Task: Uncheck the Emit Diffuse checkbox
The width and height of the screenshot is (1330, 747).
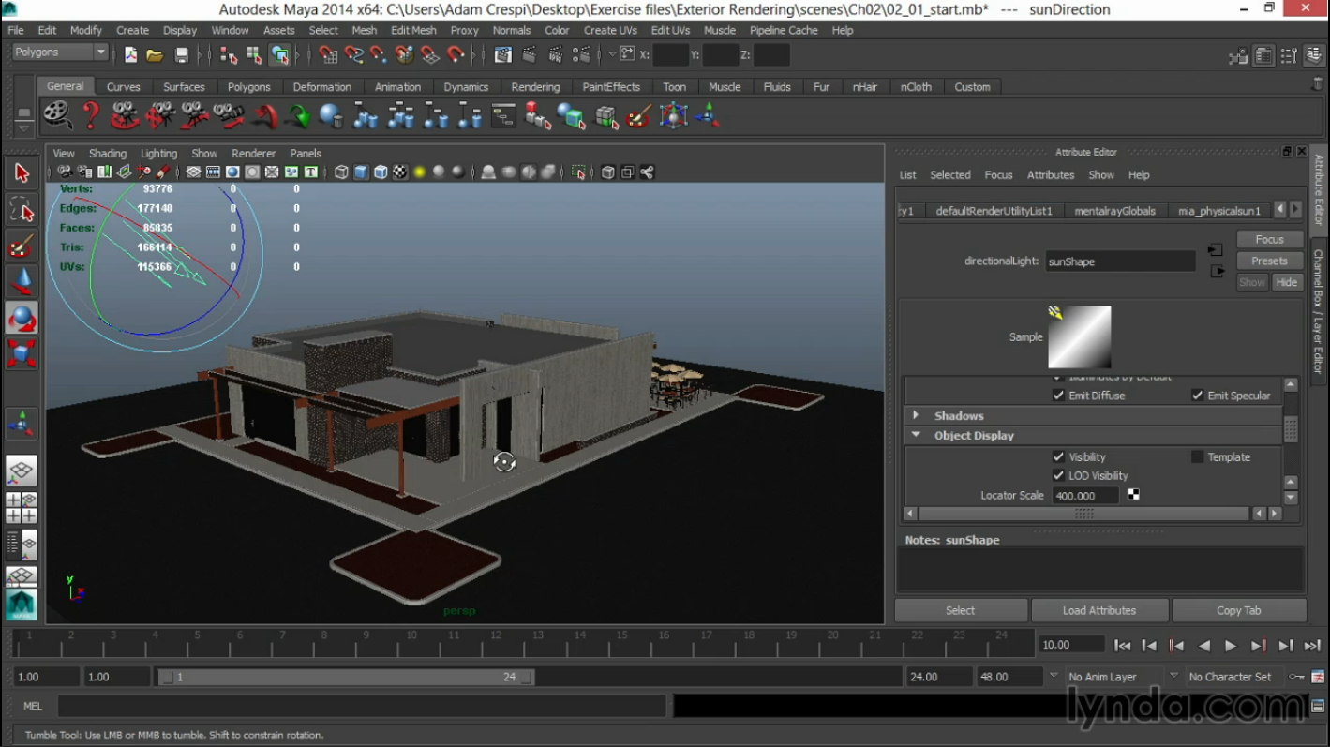Action: coord(1058,396)
